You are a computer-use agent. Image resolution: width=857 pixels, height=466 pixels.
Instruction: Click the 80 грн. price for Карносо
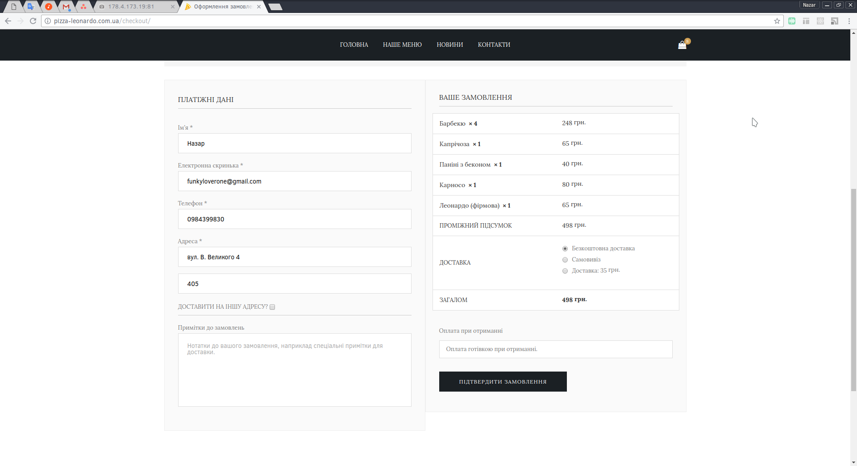point(573,184)
